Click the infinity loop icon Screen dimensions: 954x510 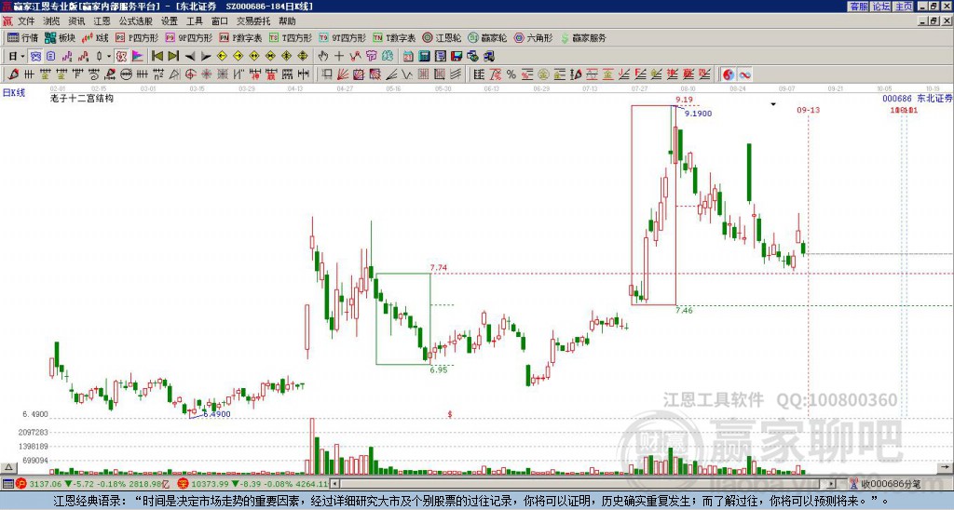click(744, 74)
